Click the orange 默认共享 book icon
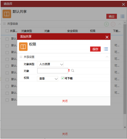This screenshot has height=139, width=127. 7,14
